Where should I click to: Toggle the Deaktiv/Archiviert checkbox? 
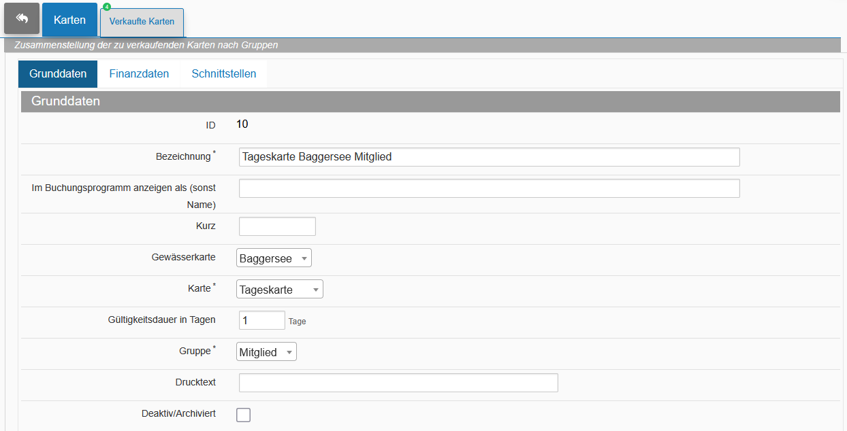click(243, 415)
